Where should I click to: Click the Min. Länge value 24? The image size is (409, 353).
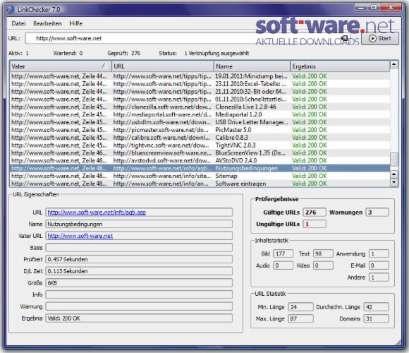coord(300,307)
